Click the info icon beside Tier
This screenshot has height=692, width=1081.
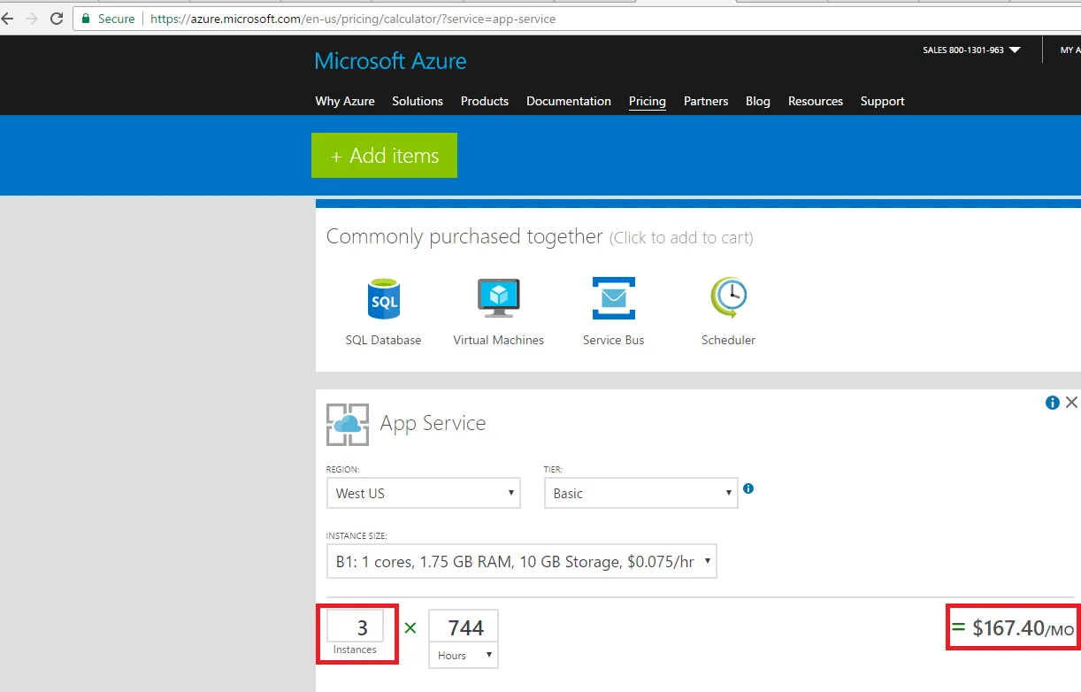click(748, 488)
